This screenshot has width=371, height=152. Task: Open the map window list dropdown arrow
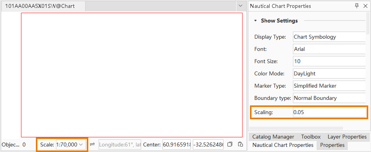tap(240, 6)
